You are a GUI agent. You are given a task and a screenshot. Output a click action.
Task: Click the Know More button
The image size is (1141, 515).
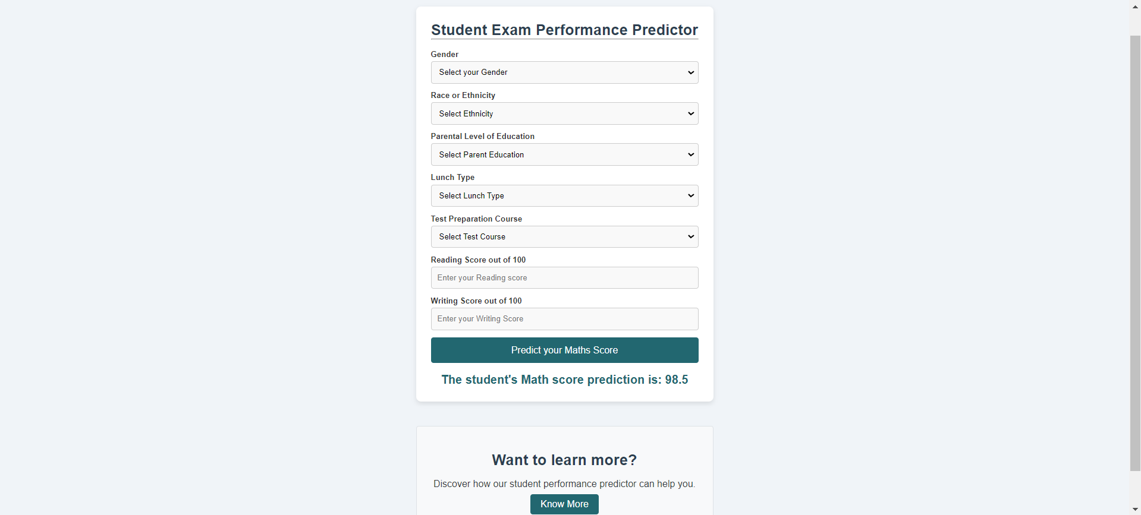(564, 504)
